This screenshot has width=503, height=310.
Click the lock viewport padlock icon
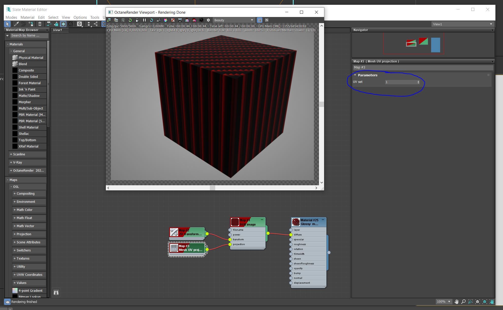(137, 20)
